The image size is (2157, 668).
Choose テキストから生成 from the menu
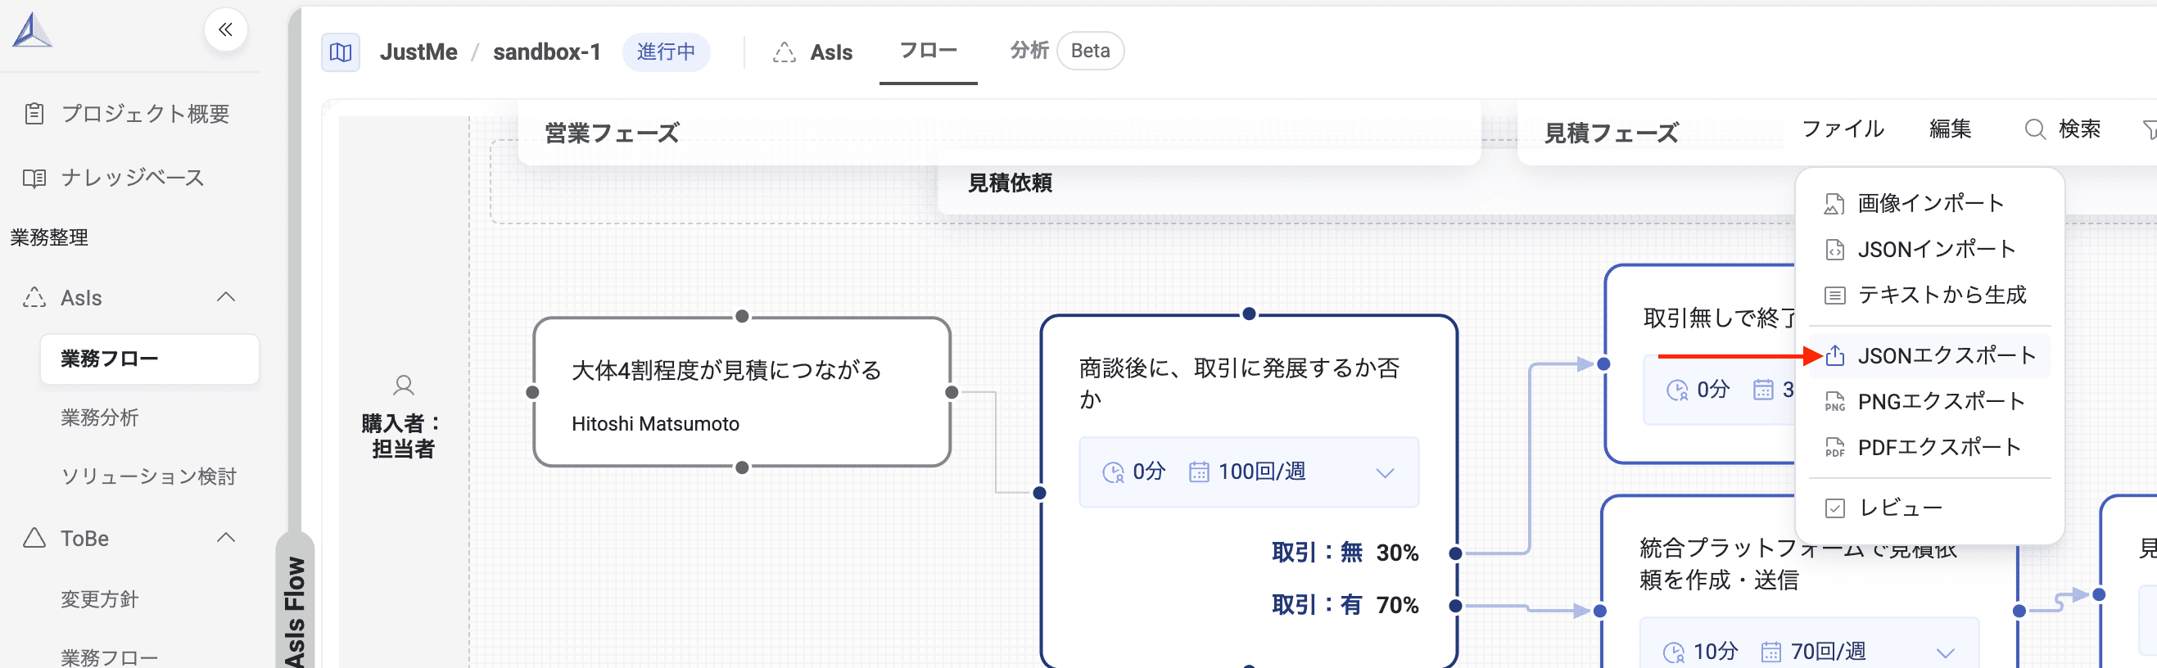click(x=1929, y=295)
